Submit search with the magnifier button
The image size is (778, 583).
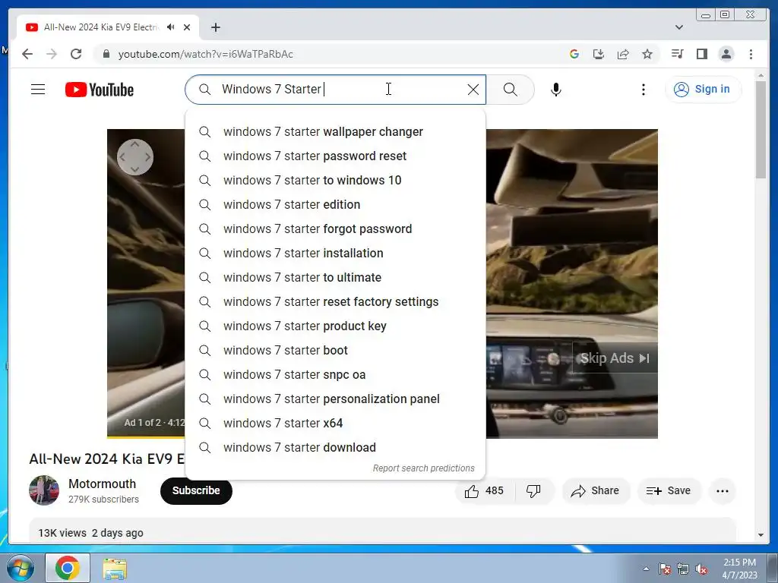point(510,90)
